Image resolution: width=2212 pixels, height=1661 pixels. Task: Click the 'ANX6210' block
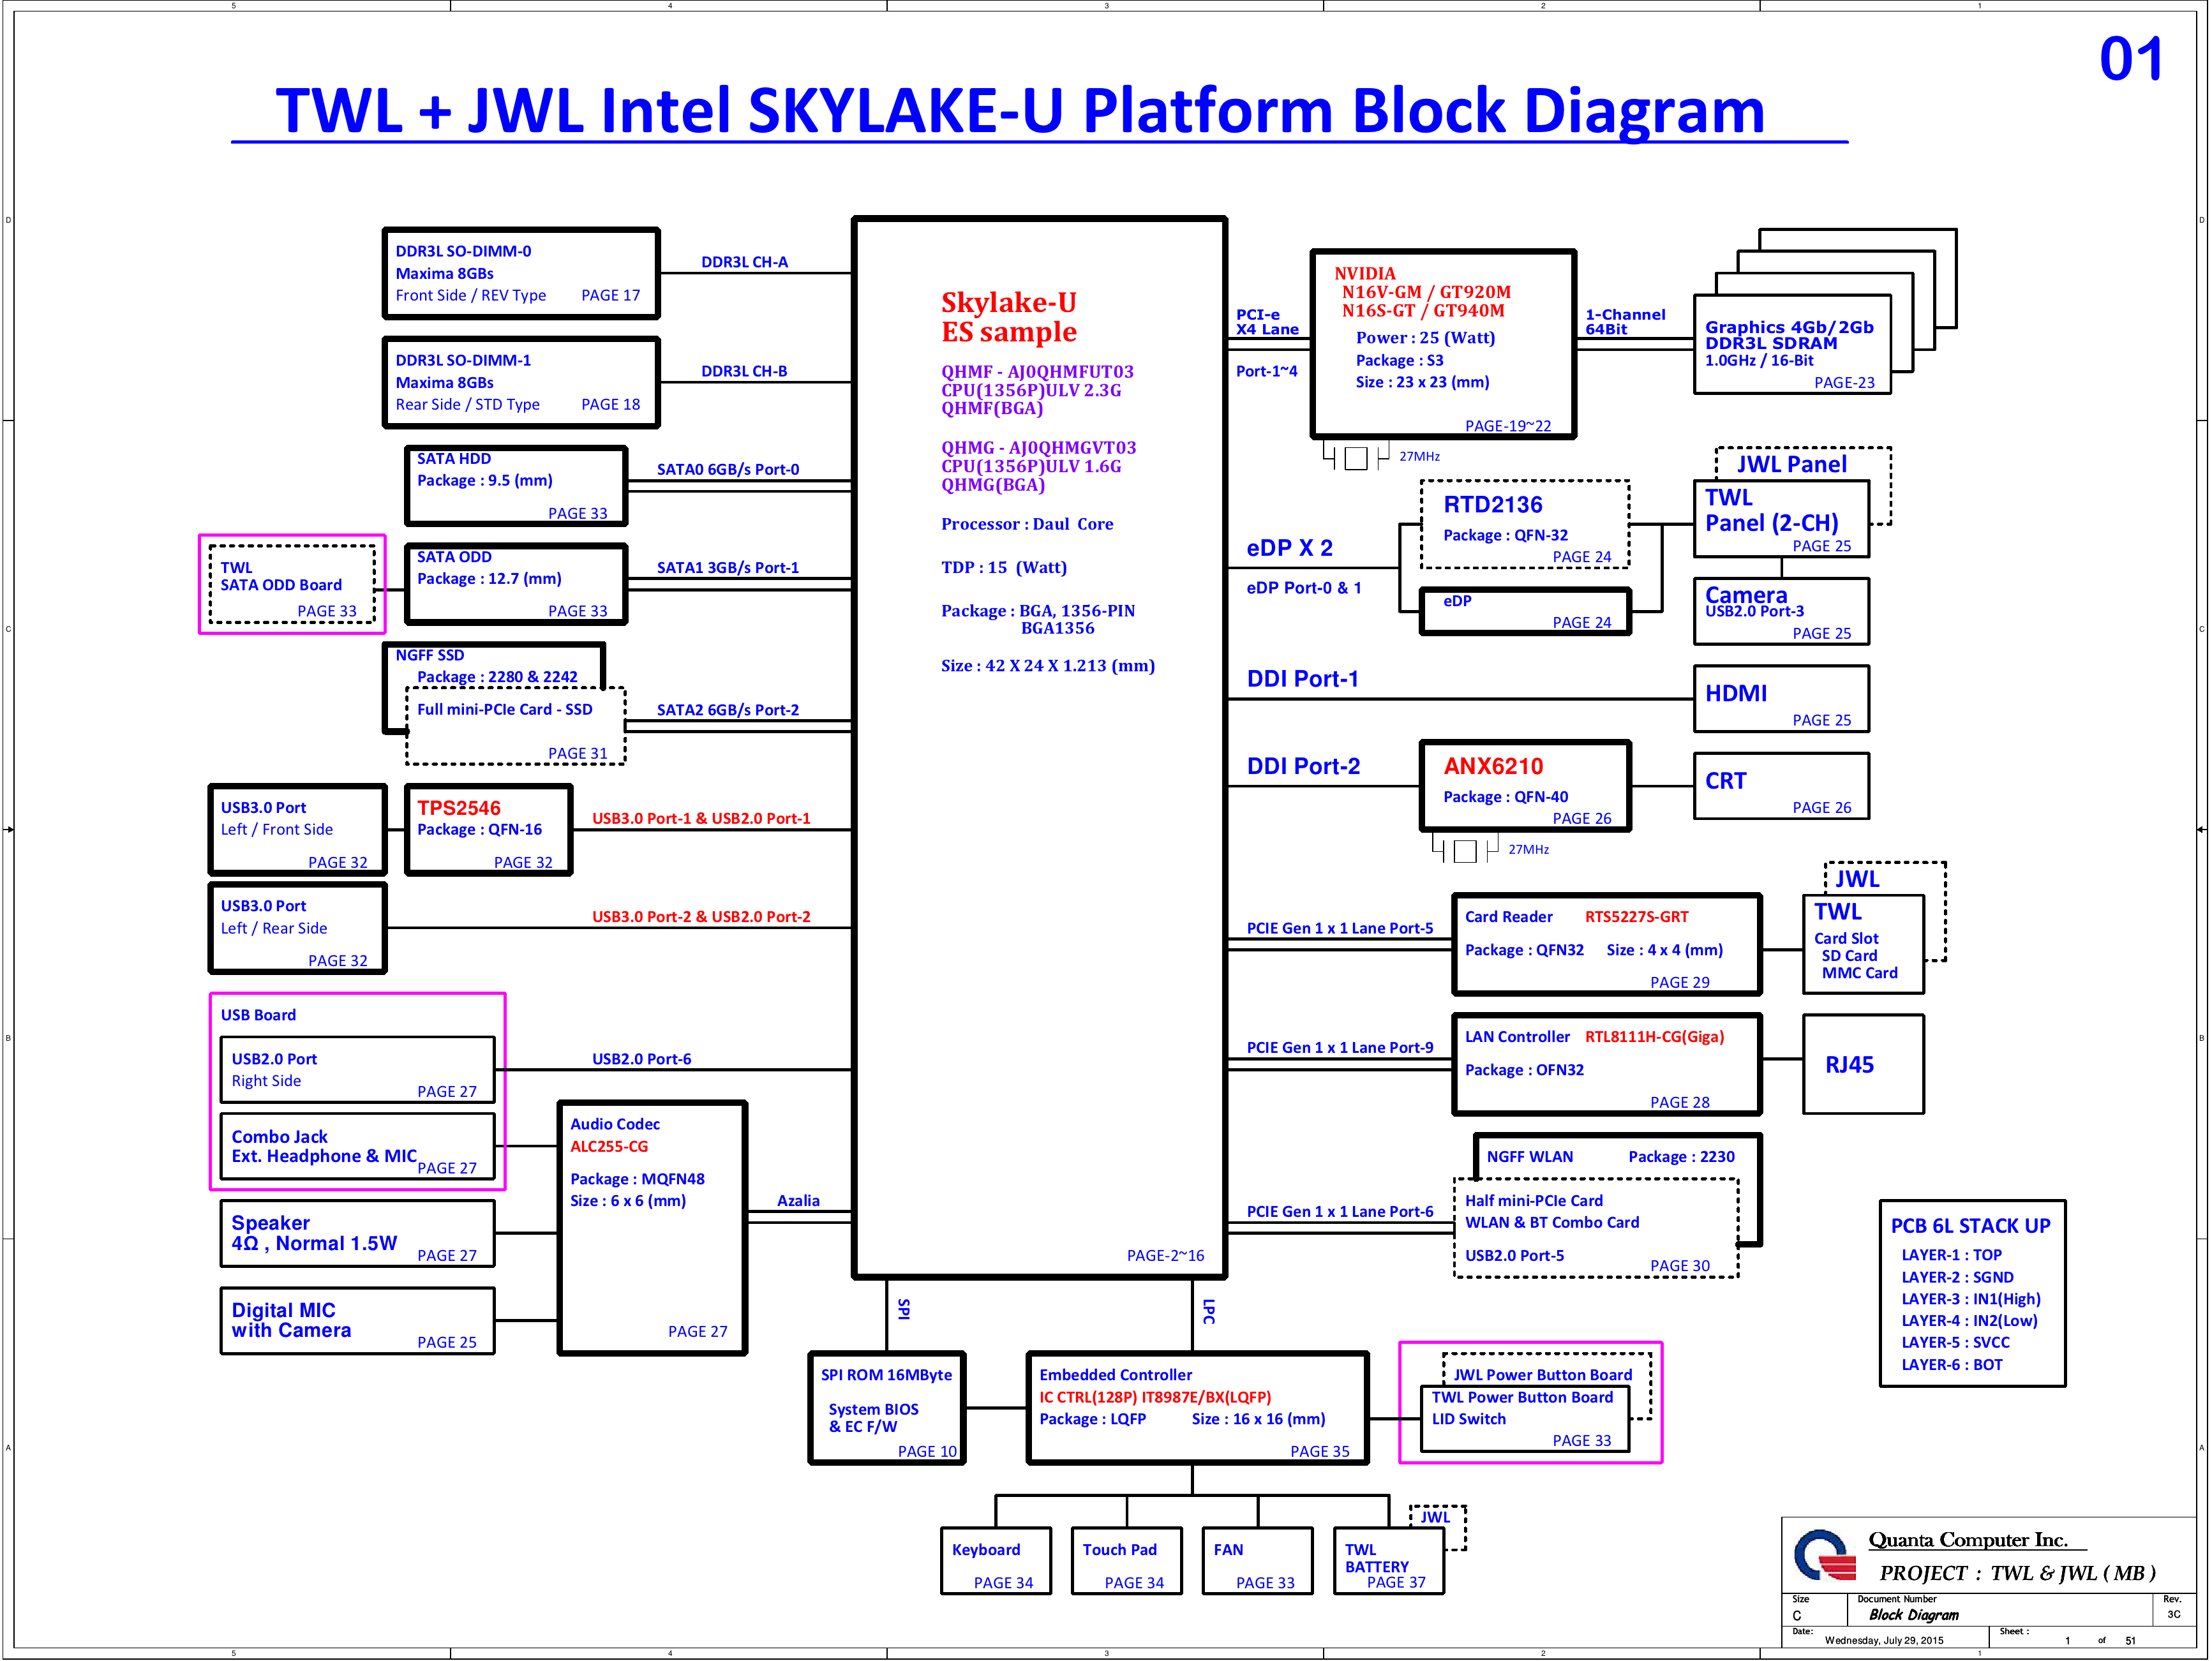pyautogui.click(x=1525, y=787)
